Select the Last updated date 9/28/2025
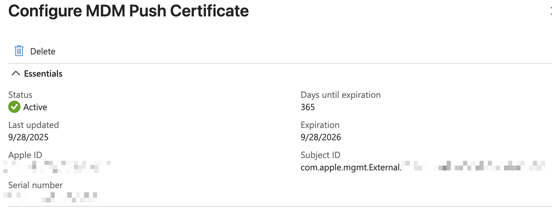This screenshot has width=552, height=208. point(29,137)
